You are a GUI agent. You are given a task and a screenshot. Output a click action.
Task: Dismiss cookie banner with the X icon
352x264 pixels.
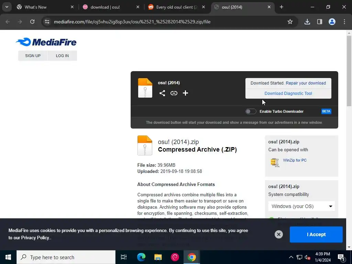[278, 234]
